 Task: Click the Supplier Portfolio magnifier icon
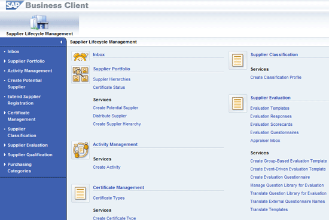81,75
